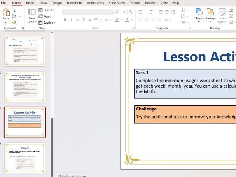Pick text highlight color
This screenshot has height=177, width=236.
tap(117, 19)
